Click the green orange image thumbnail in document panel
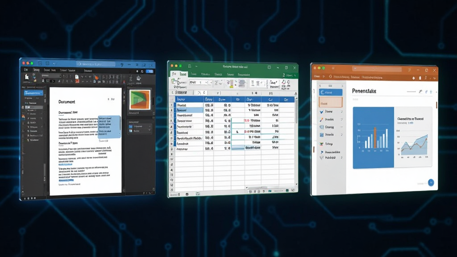Viewport: 457px width, 257px height. 140,99
